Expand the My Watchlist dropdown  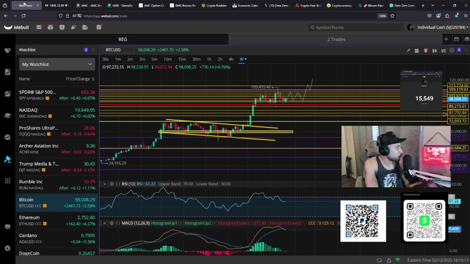pos(57,64)
